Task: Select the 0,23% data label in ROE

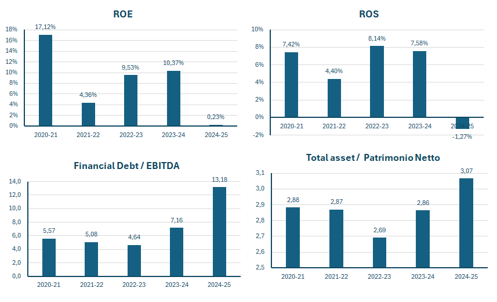Action: point(216,117)
